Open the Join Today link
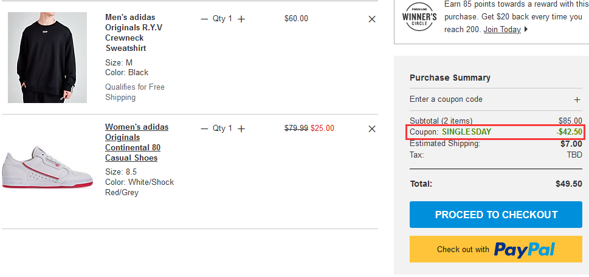589x277 pixels. (x=502, y=30)
